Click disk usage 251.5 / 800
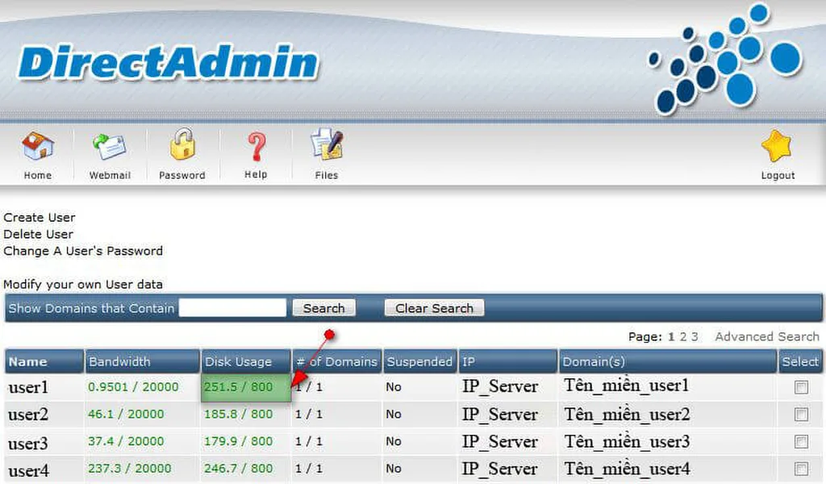826x484 pixels. tap(239, 387)
